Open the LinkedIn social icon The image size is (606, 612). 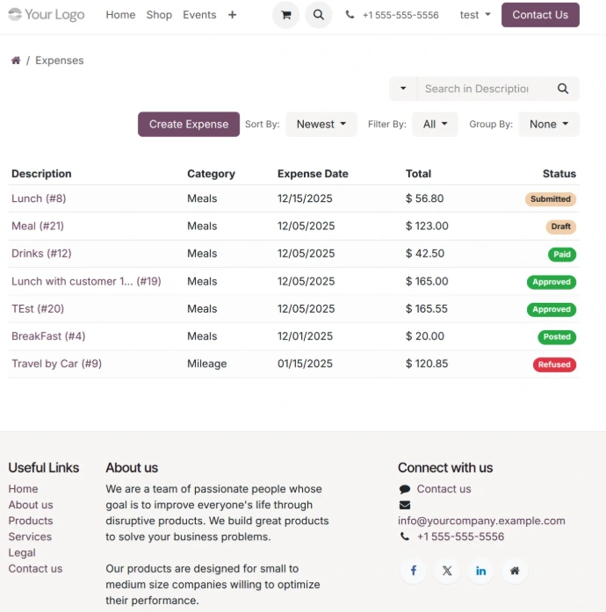(x=480, y=571)
